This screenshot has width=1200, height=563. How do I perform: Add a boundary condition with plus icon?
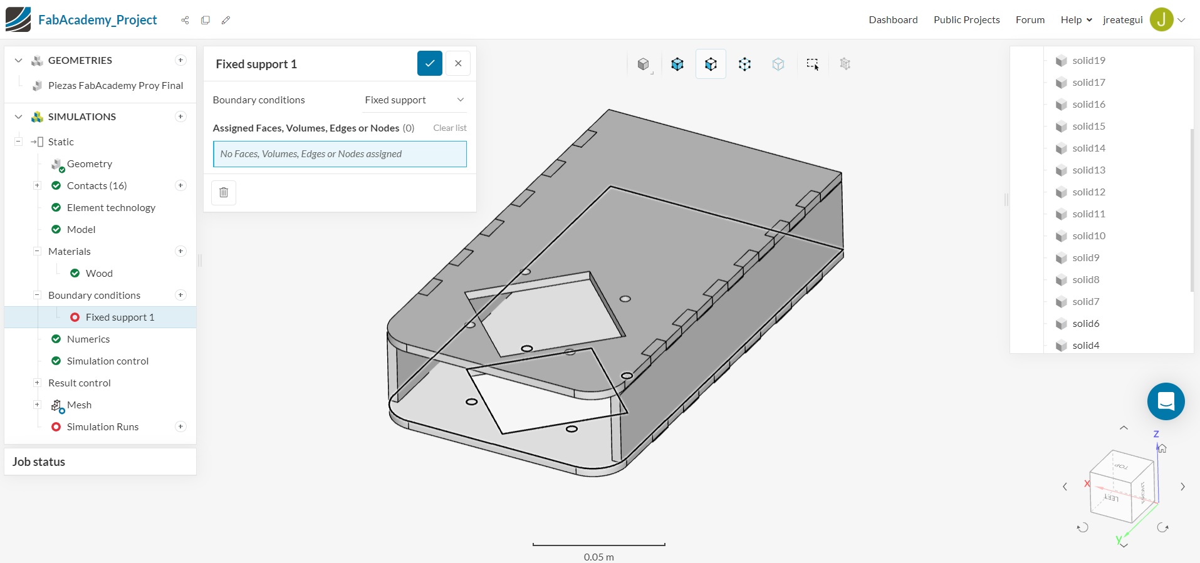pos(180,295)
